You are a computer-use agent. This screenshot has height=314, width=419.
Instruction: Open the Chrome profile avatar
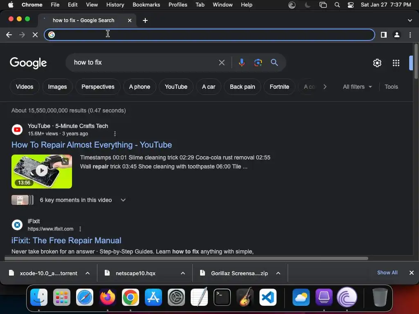click(397, 35)
